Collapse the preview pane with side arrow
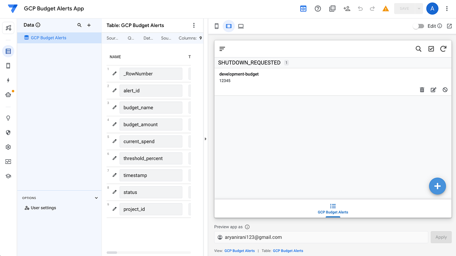 click(x=206, y=139)
